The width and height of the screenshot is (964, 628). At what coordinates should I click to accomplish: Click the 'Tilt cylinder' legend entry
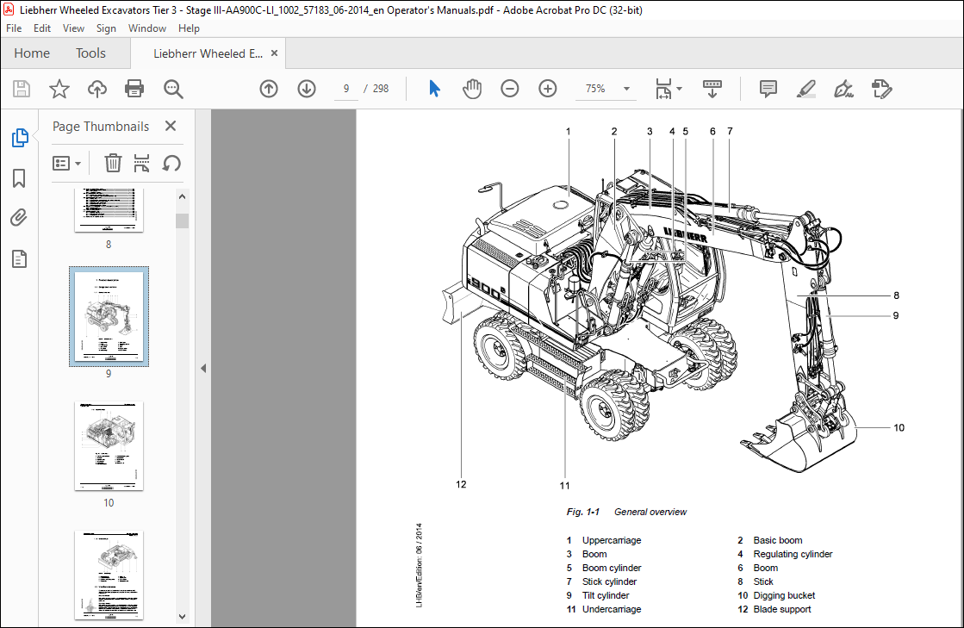(606, 595)
